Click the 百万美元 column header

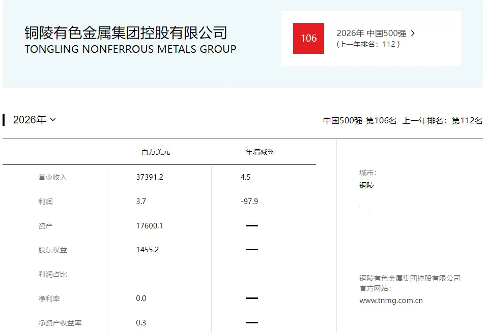coord(156,152)
